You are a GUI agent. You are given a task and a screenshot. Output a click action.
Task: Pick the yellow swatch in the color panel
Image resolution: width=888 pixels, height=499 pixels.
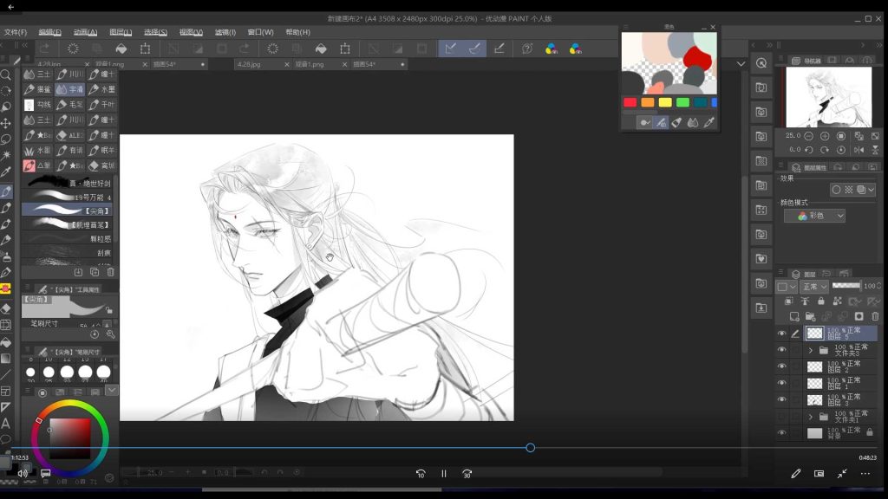[x=665, y=102]
